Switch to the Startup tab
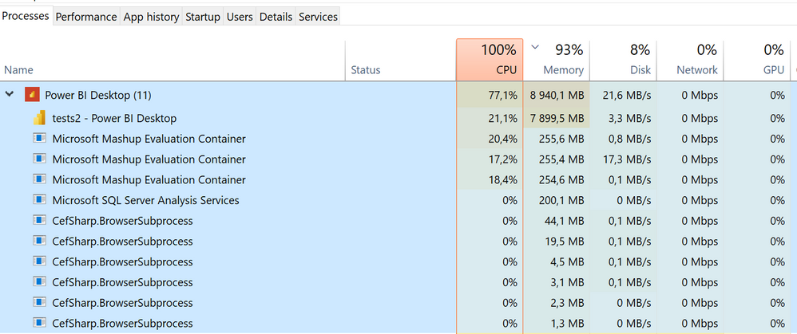 click(203, 17)
